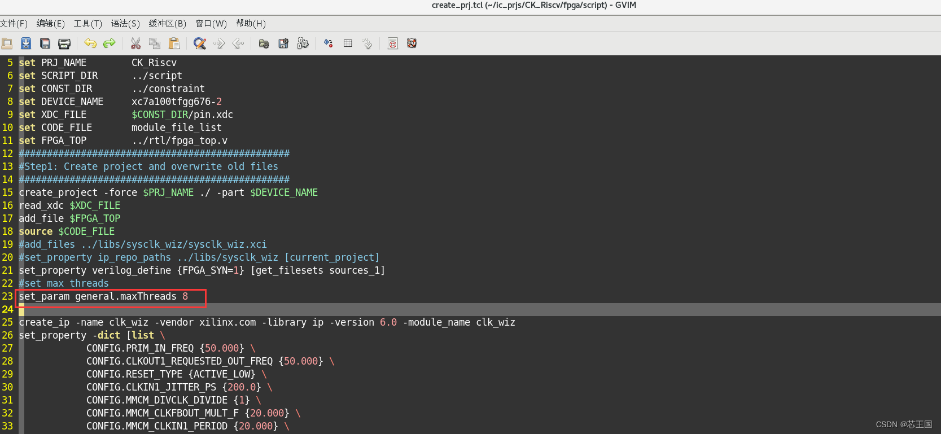This screenshot has height=434, width=941.
Task: Click 'CONFIG.MMCM_CLKIN1_PERIOD {20.000}' line
Action: tap(188, 426)
